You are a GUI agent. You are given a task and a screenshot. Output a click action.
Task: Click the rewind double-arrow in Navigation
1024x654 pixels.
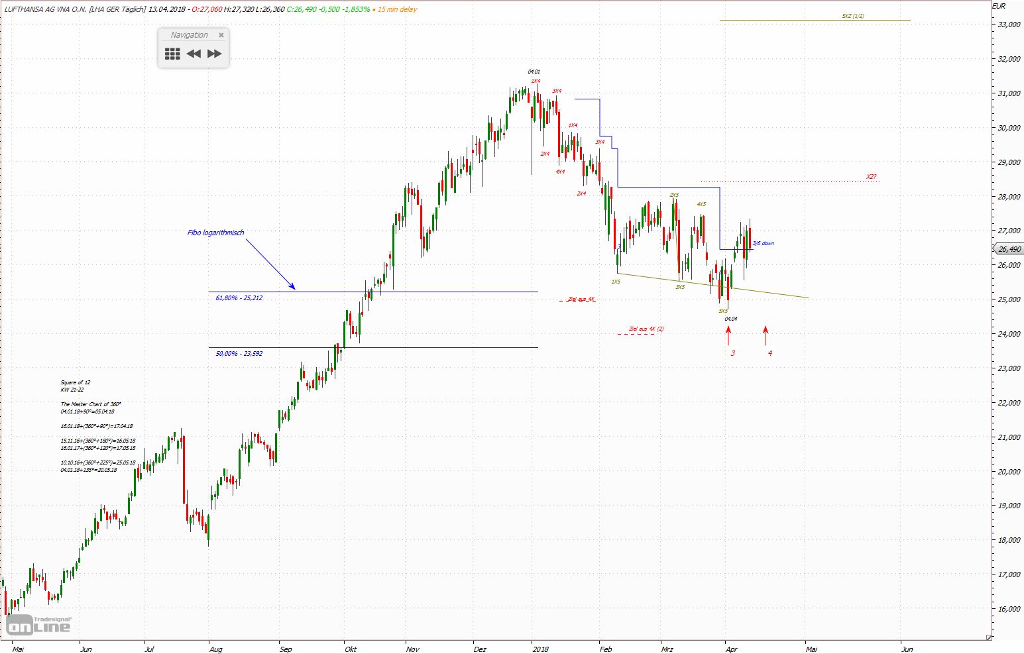click(x=194, y=54)
